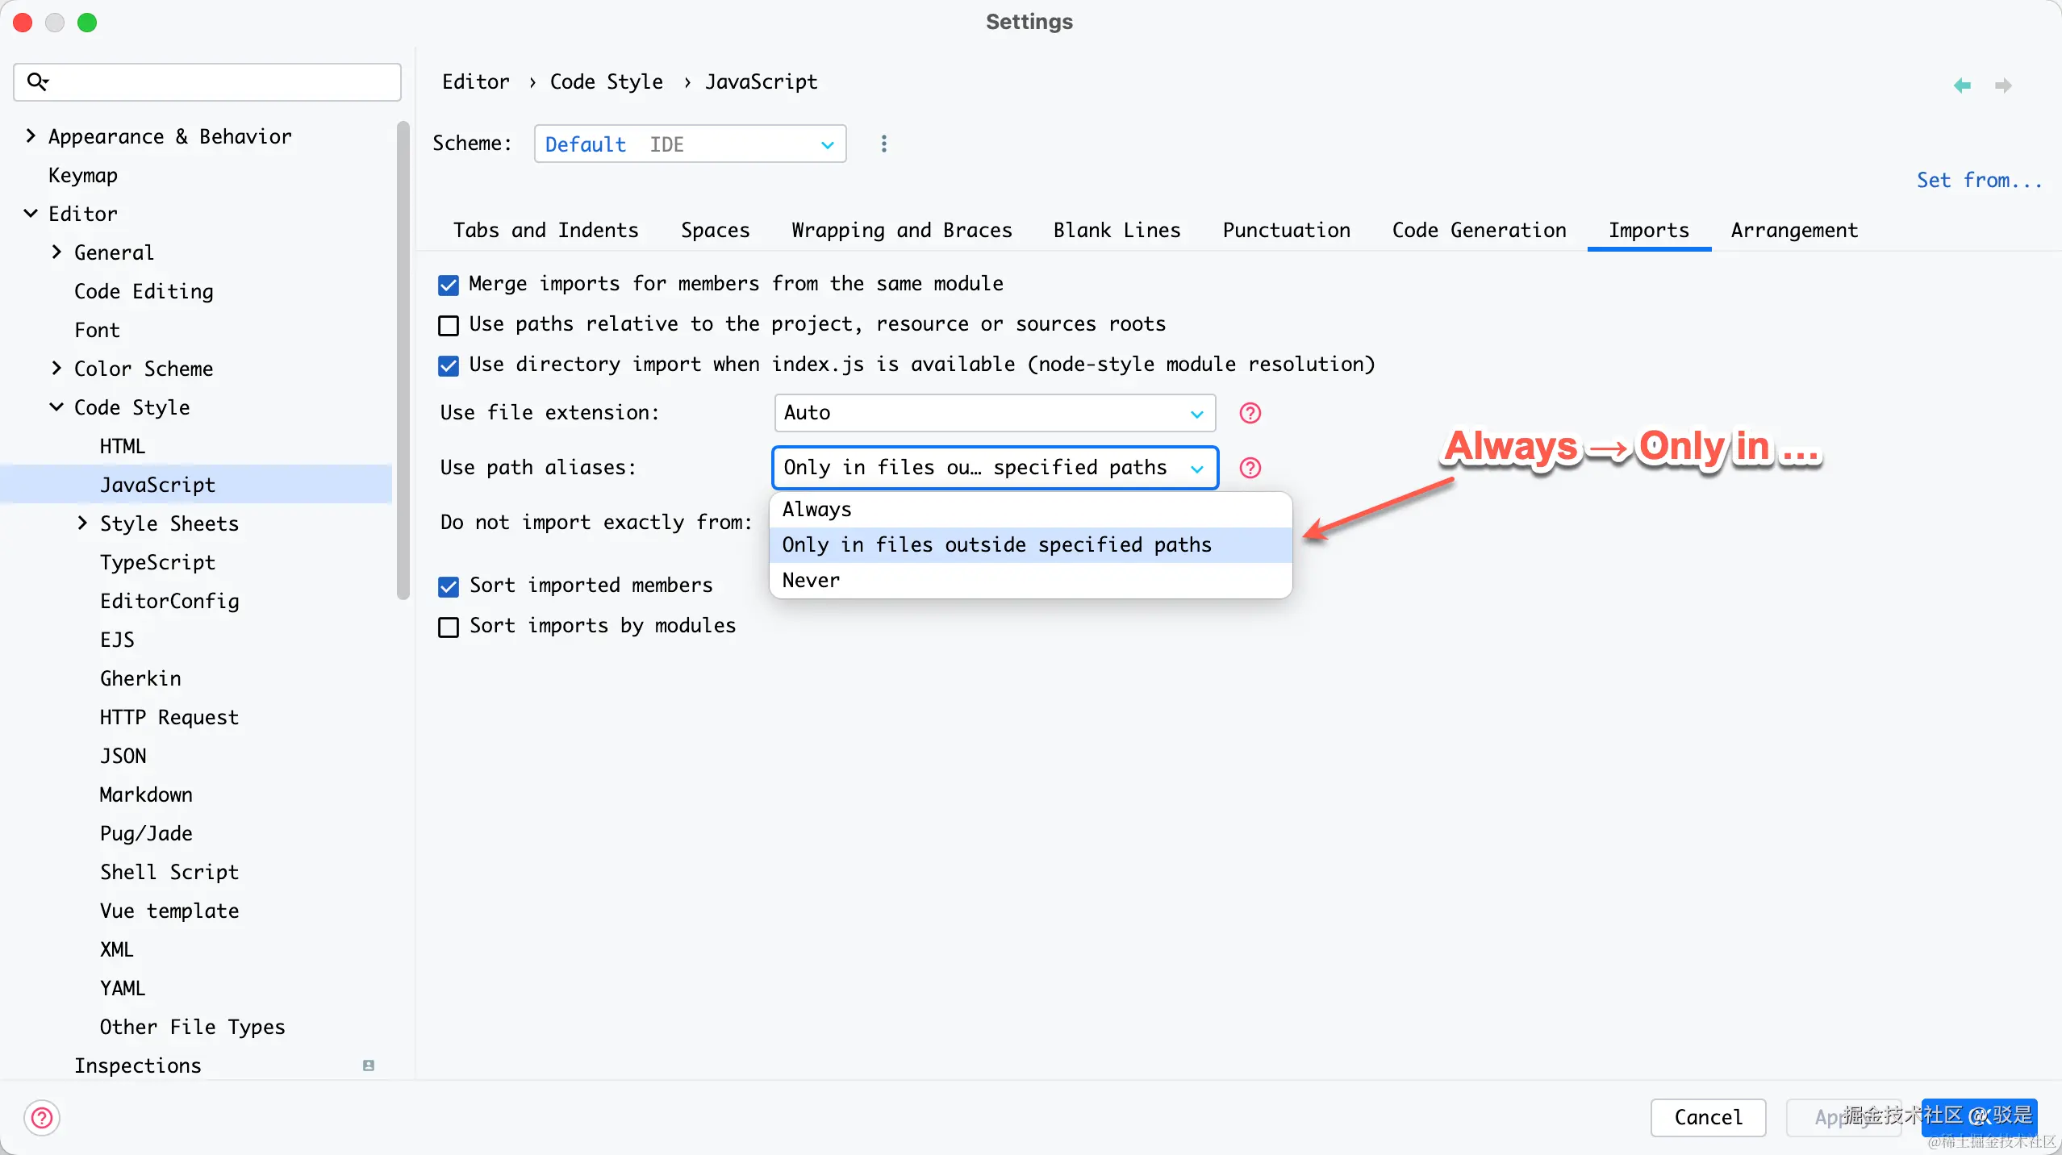This screenshot has height=1155, width=2062.
Task: Uncheck Merge imports for members checkbox
Action: point(449,285)
